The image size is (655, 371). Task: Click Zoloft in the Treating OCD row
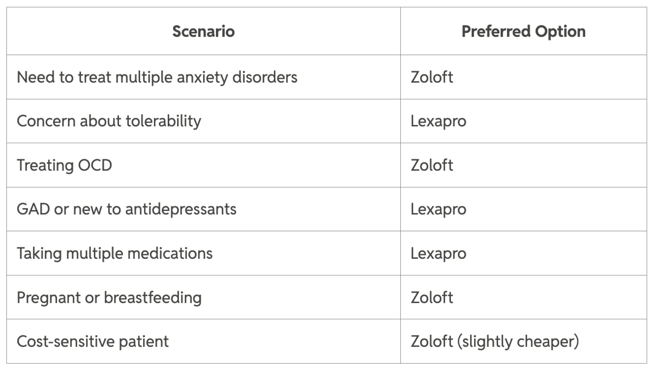(432, 165)
